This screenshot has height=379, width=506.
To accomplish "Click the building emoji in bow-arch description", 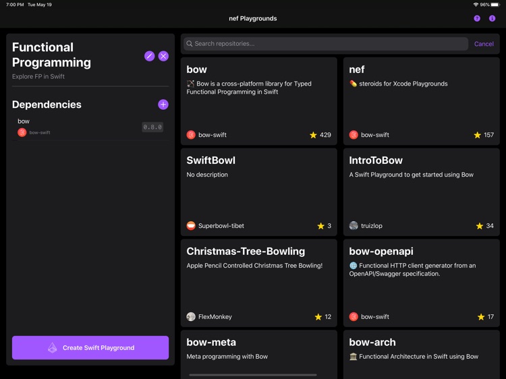I will (354, 357).
